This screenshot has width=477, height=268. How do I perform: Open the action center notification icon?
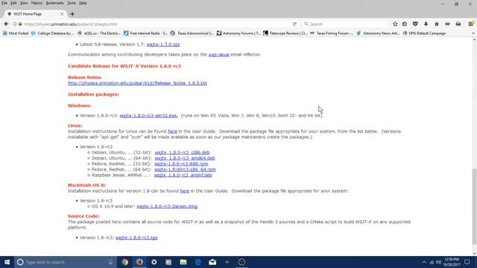[467, 262]
